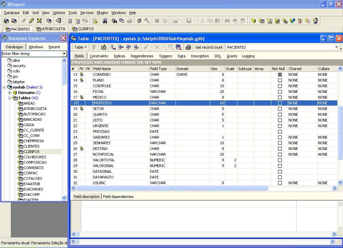
Task: Select the NOTAFISCAL field name cell
Action: [x=120, y=154]
